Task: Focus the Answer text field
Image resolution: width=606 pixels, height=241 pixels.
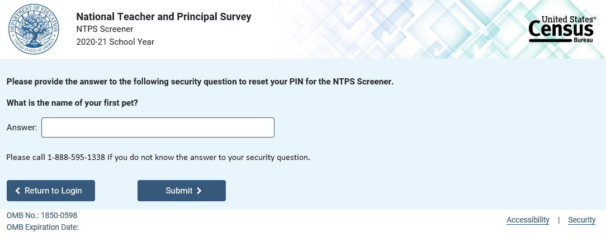Action: [x=158, y=127]
